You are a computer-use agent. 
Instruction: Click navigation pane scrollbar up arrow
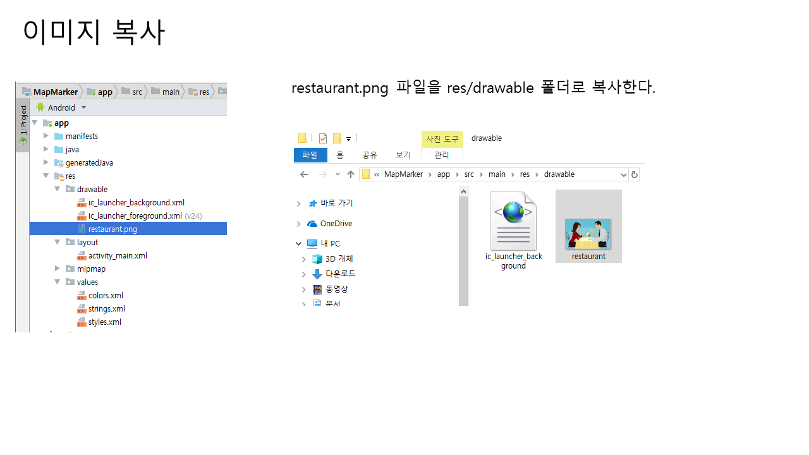pos(464,191)
